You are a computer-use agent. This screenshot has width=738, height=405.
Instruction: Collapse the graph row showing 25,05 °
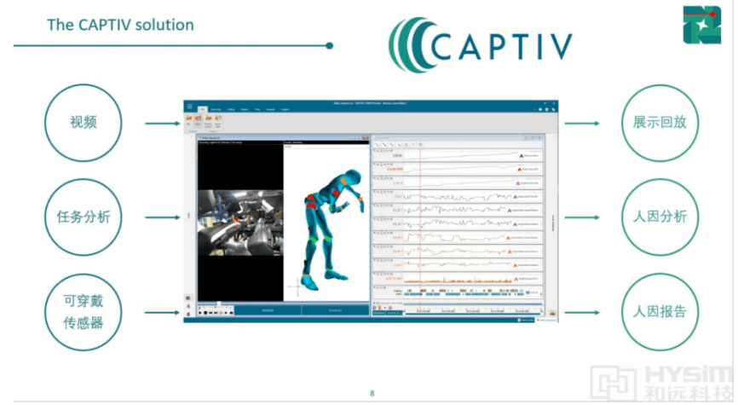tap(375, 205)
